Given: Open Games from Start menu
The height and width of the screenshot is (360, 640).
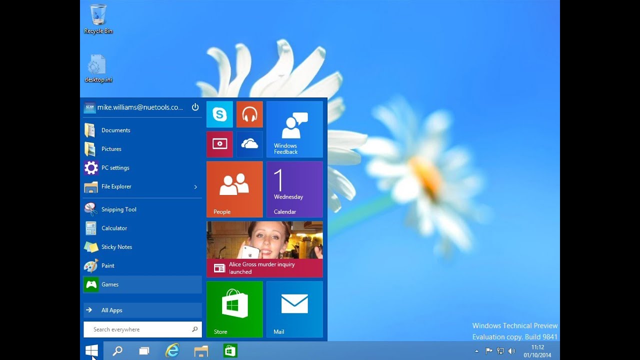Looking at the screenshot, I should pyautogui.click(x=142, y=284).
